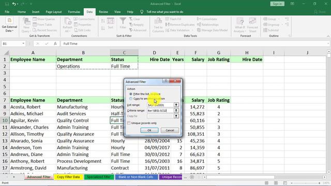Collapse dialog via List range selector icon
Image resolution: width=331 pixels, height=186 pixels.
[176, 105]
